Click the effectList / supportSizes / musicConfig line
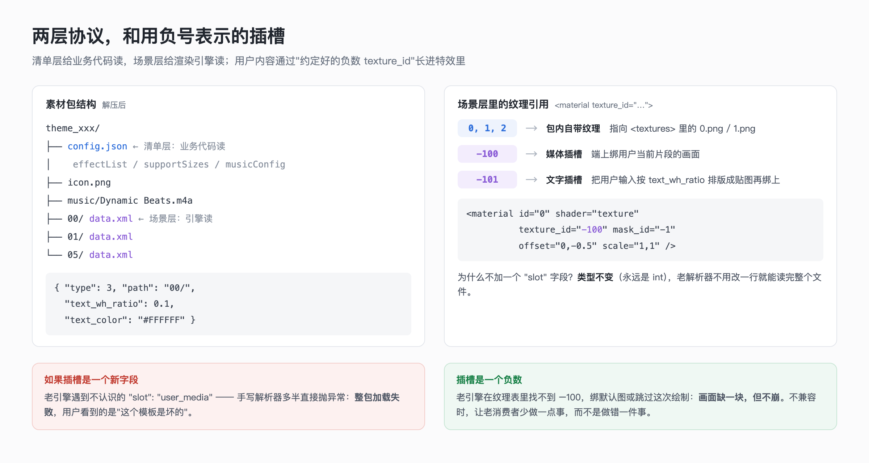The image size is (869, 463). click(x=179, y=164)
